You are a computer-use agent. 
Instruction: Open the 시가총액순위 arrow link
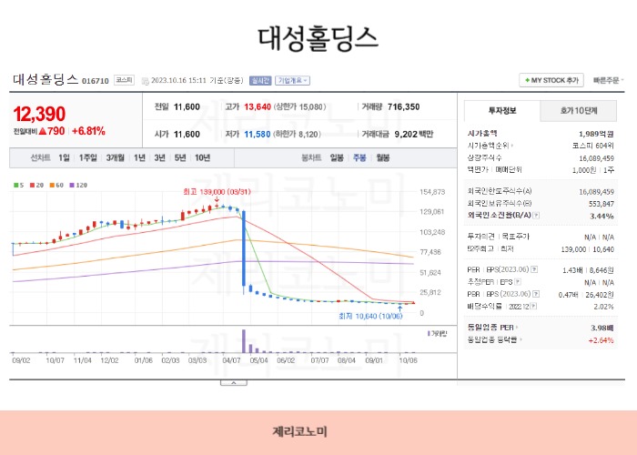coord(490,146)
